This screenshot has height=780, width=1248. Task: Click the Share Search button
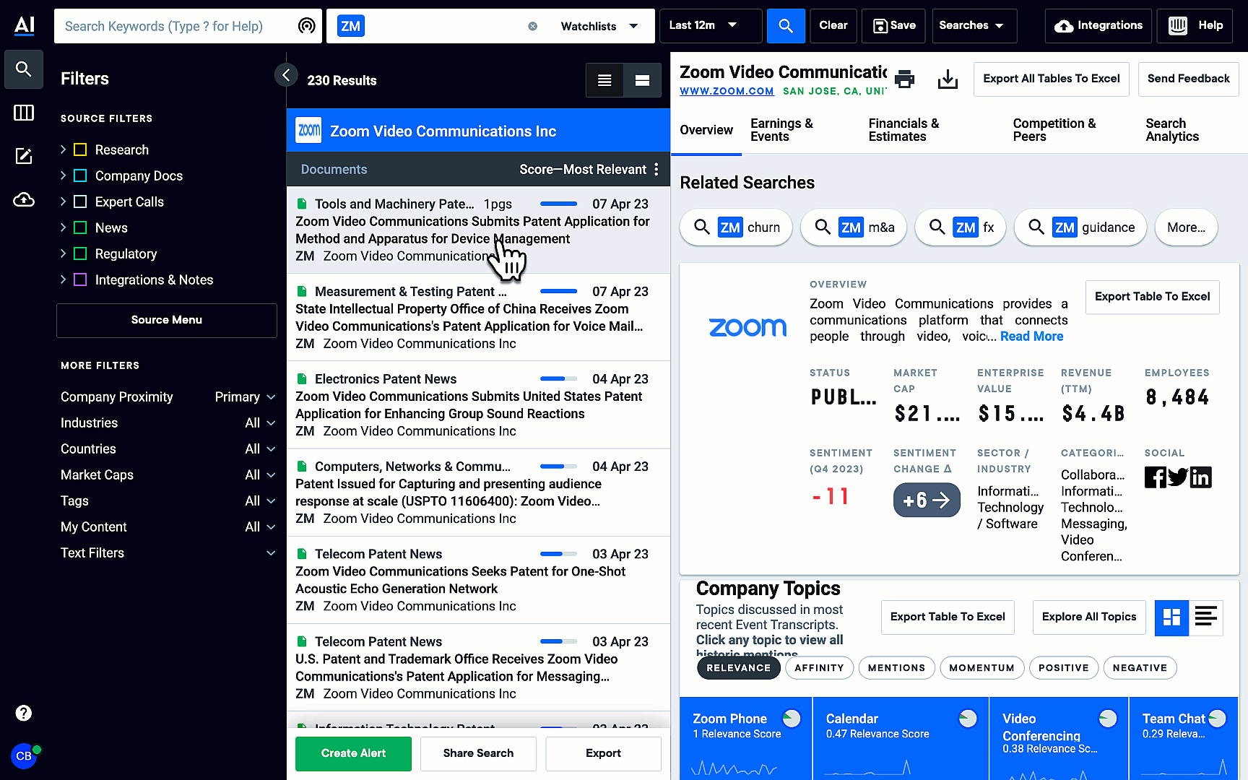tap(478, 753)
